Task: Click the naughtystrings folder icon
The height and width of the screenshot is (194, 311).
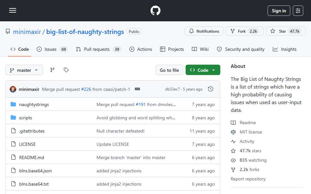Action: tap(13, 104)
